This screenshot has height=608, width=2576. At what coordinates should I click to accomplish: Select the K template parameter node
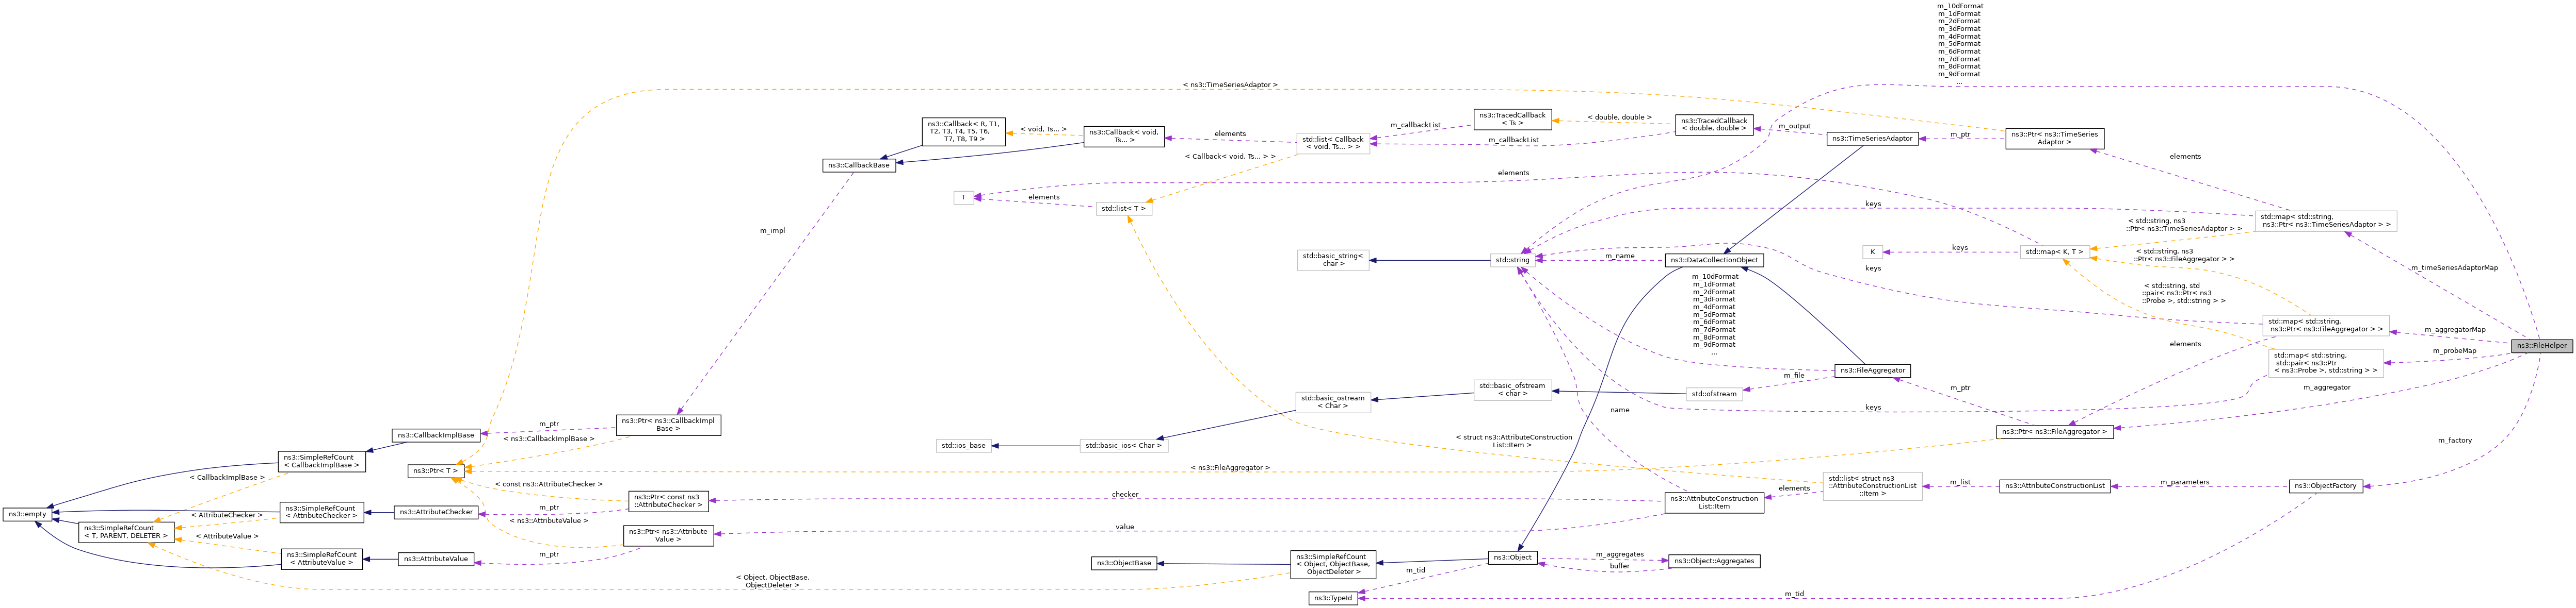point(1872,252)
